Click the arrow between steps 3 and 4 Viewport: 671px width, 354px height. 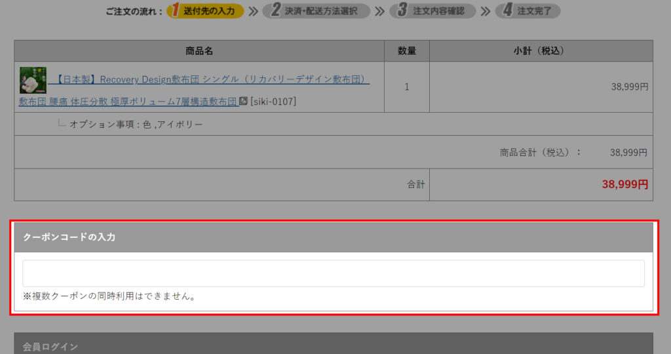(485, 11)
